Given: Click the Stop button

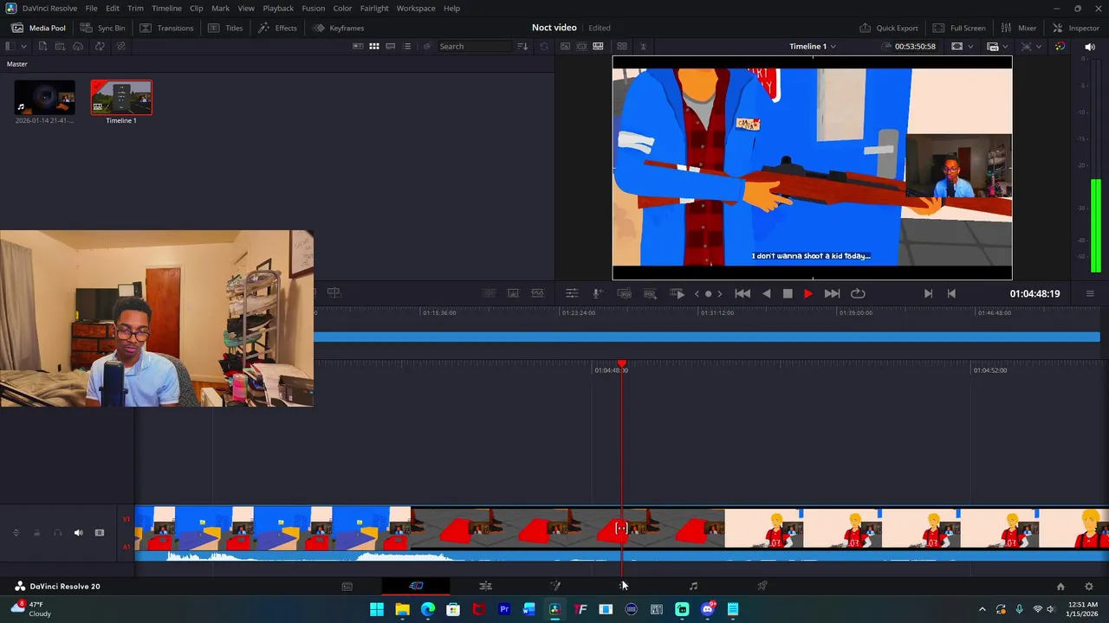Looking at the screenshot, I should point(788,293).
